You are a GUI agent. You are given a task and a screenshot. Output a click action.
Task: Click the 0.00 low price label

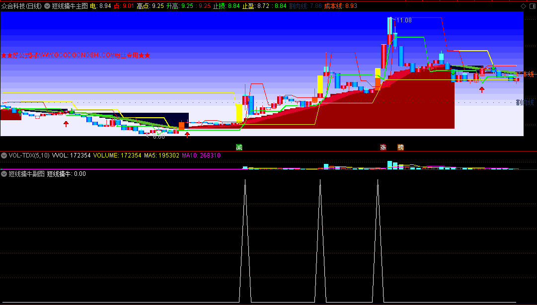coord(159,137)
